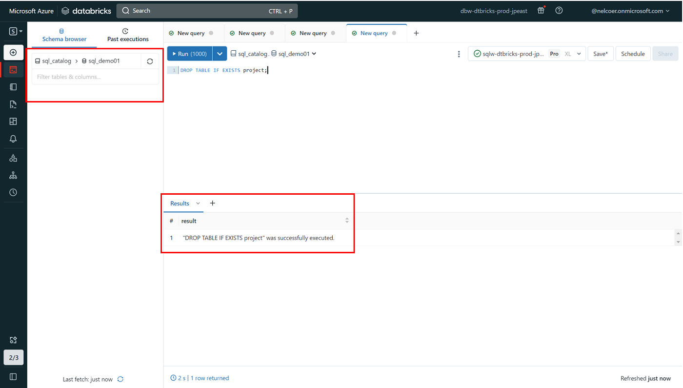683x388 pixels.
Task: Click the Last fetch: just now text
Action: pyautogui.click(x=87, y=379)
